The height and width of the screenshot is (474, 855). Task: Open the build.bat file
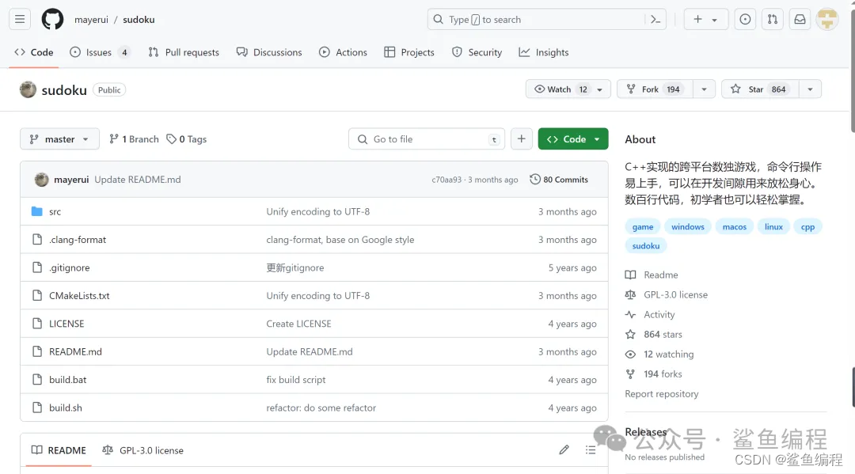click(67, 380)
